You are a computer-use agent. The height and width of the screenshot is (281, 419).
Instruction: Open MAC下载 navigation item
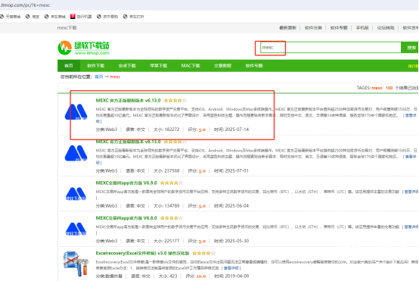click(x=191, y=66)
